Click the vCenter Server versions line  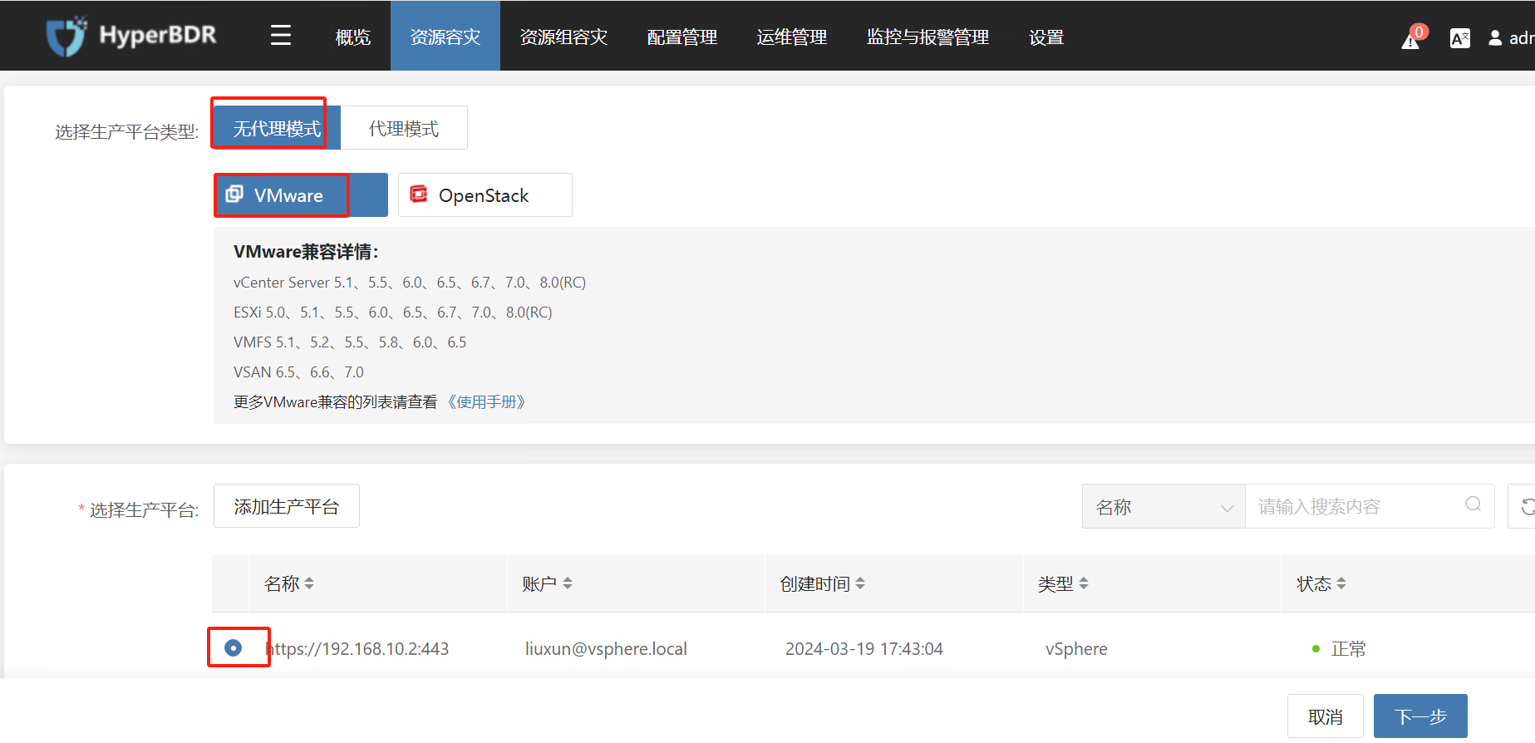point(410,283)
